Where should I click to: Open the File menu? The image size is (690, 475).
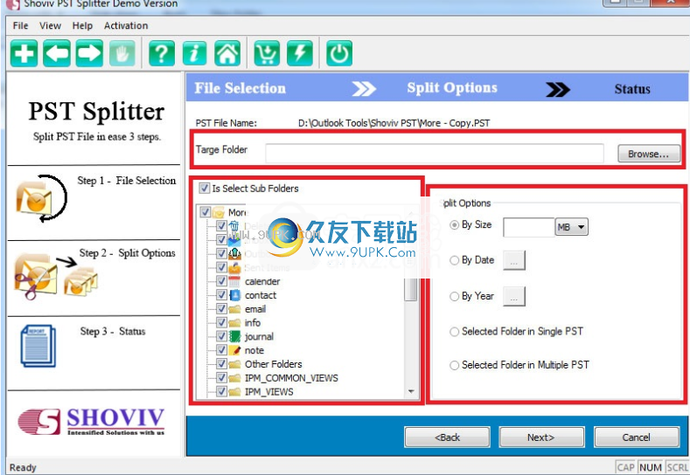[x=20, y=25]
